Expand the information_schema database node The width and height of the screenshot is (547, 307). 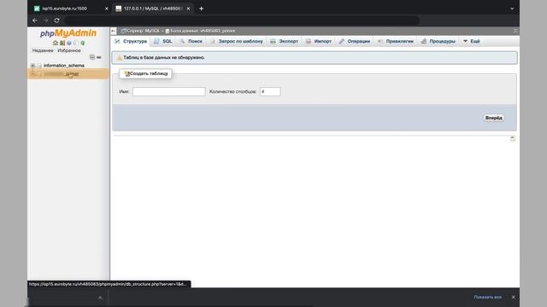tap(32, 66)
